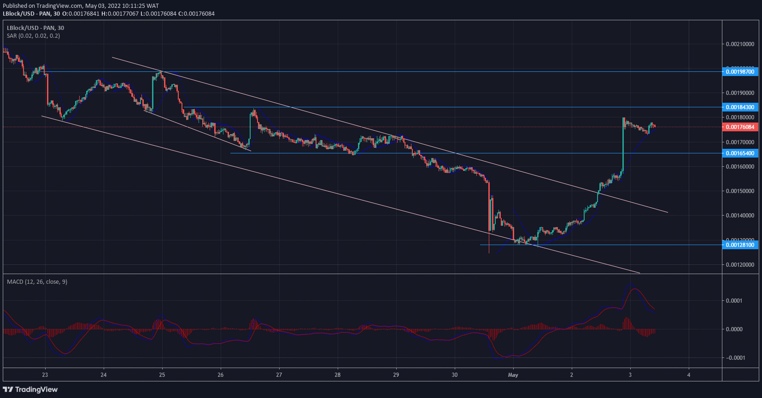
Task: Click date label 26 on time axis
Action: 221,375
